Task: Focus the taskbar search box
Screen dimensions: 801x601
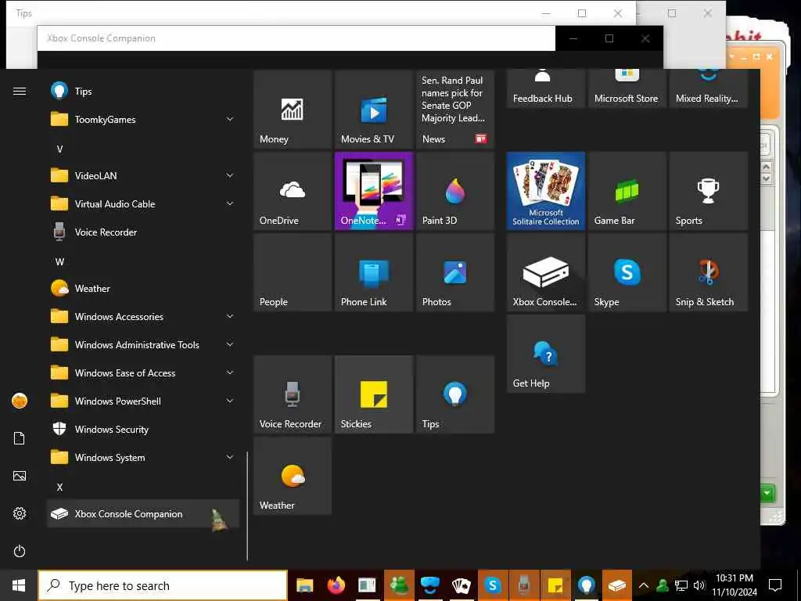Action: [x=163, y=585]
